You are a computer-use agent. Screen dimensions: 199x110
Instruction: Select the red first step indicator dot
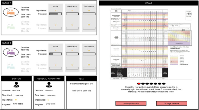(139, 84)
